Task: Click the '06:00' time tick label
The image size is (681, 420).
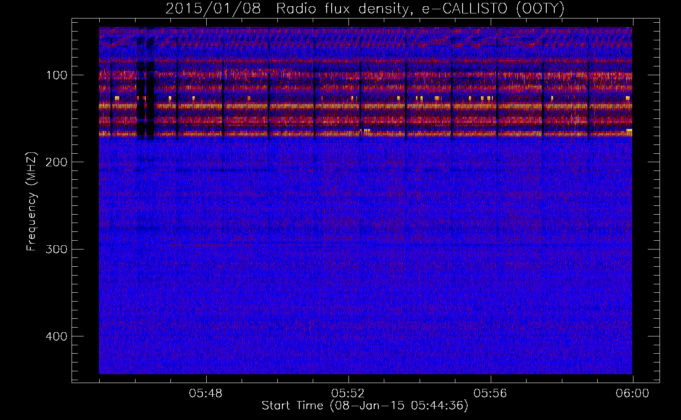Action: coord(632,394)
